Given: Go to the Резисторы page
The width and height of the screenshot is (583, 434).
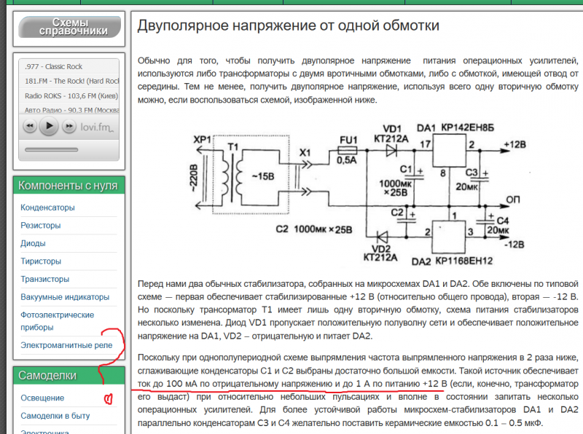Looking at the screenshot, I should click(41, 226).
